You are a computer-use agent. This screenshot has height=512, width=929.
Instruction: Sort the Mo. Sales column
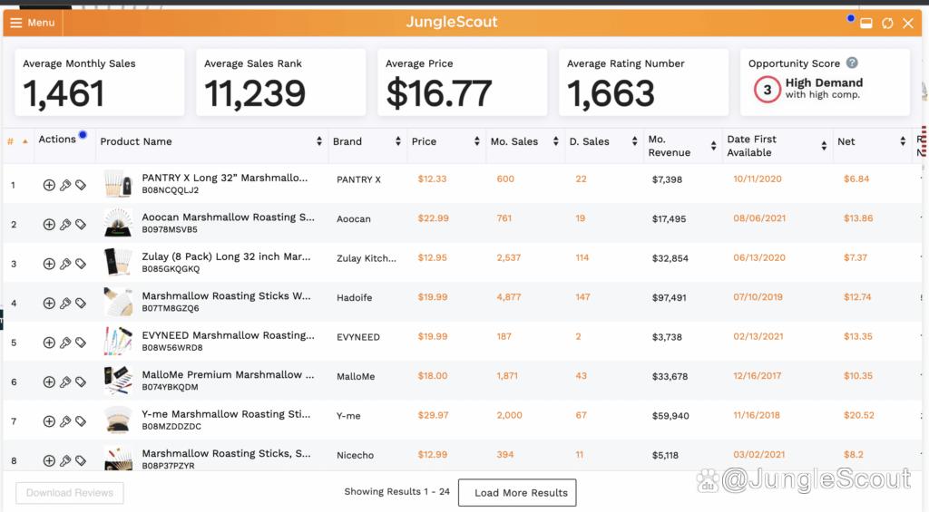click(555, 142)
